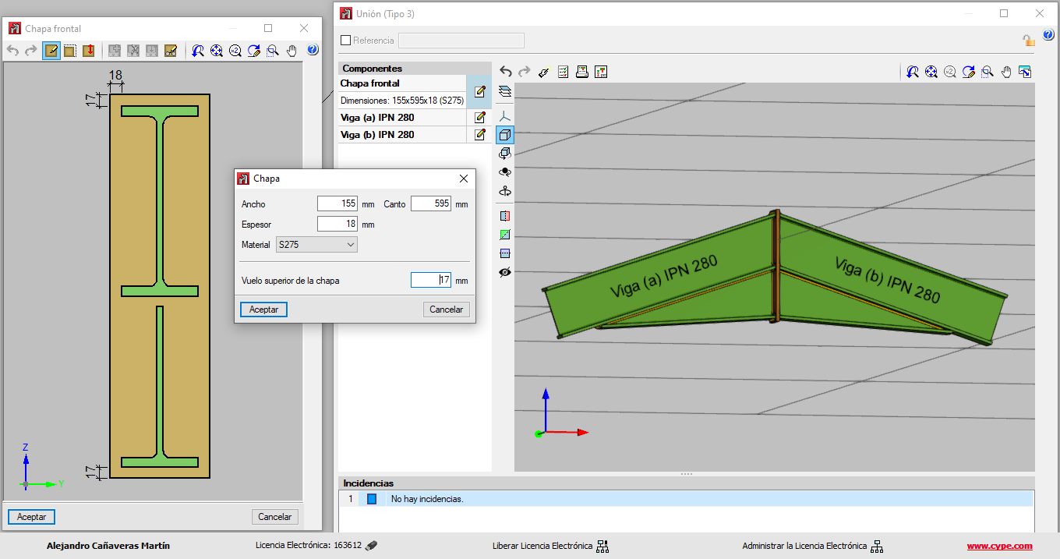Click the zoom extents icon in 3D view
1060x559 pixels.
931,72
